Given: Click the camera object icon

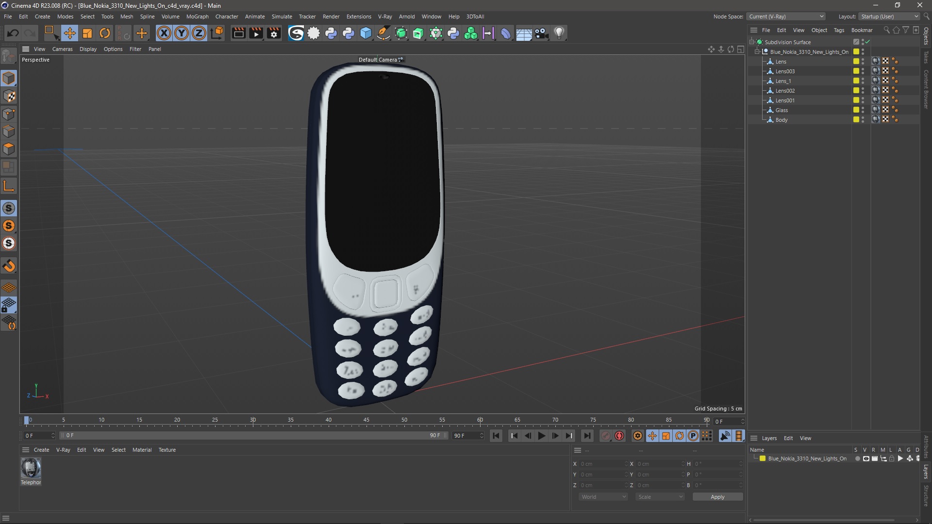Looking at the screenshot, I should [541, 33].
